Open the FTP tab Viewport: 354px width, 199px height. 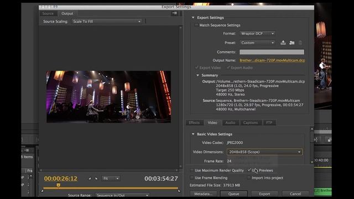[x=269, y=123]
